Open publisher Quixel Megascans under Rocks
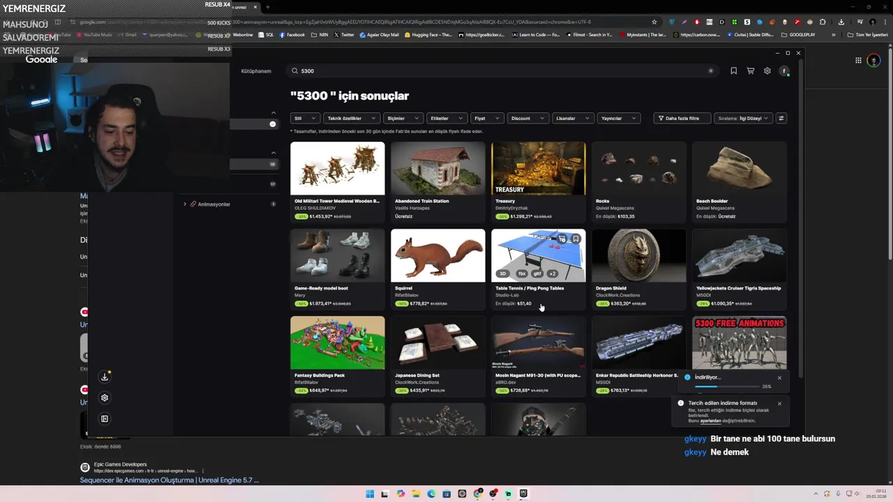 click(615, 208)
